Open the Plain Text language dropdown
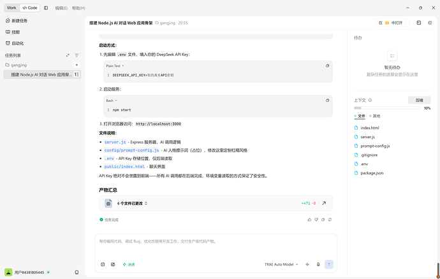 115,66
